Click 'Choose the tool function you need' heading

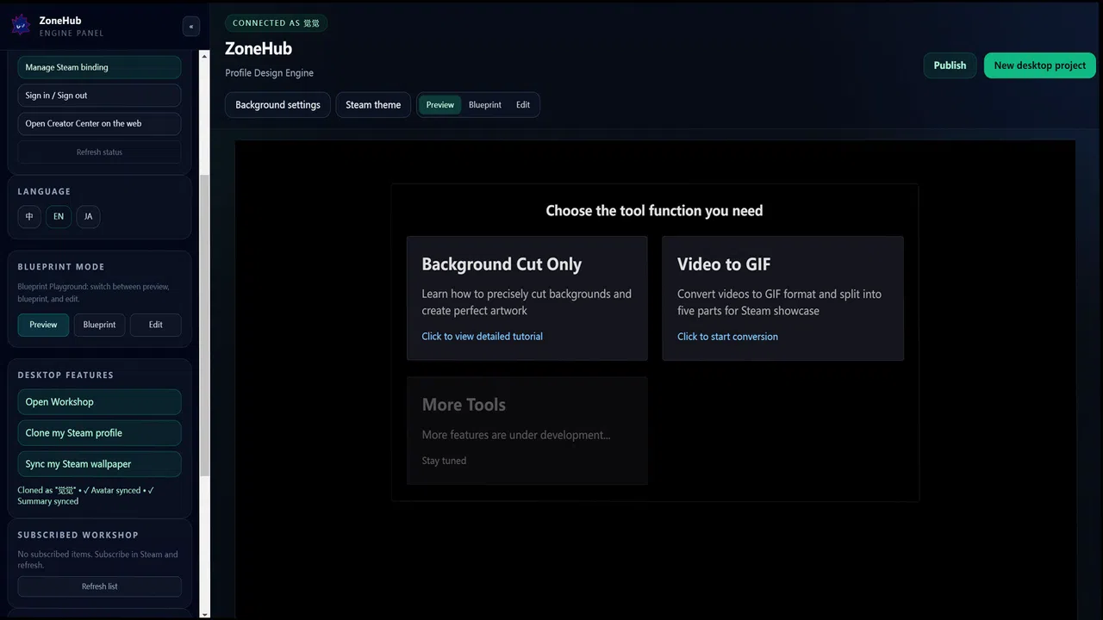point(654,211)
